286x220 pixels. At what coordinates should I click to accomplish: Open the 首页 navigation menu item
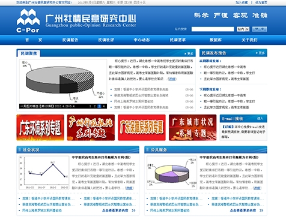[x=34, y=40]
